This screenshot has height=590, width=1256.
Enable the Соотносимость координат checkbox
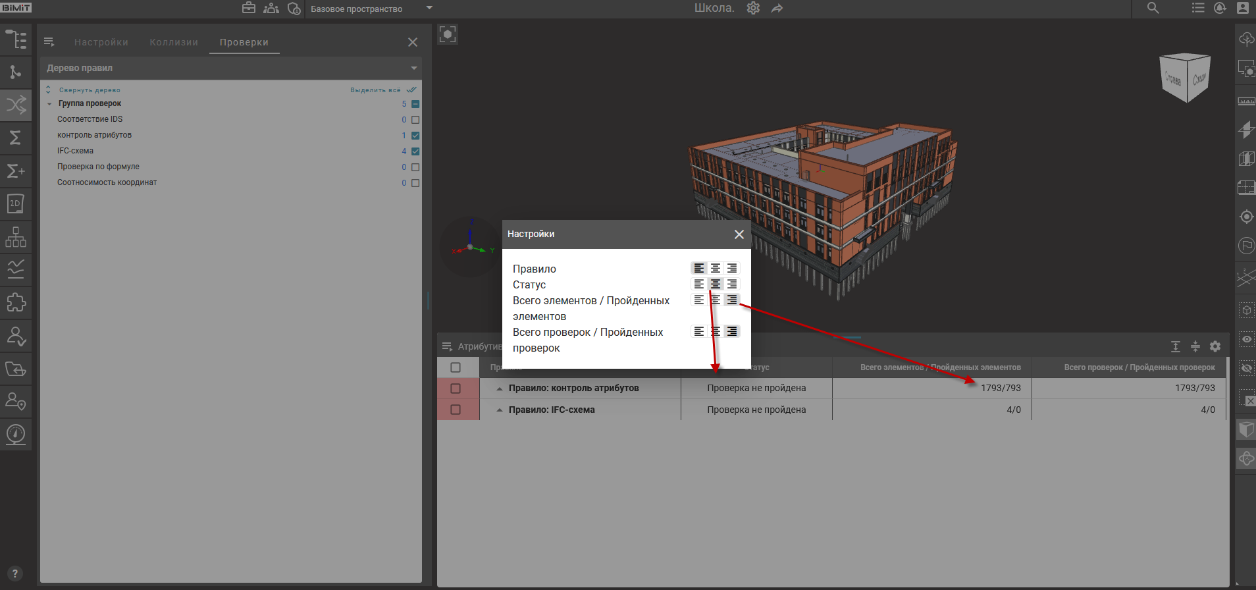tap(415, 183)
